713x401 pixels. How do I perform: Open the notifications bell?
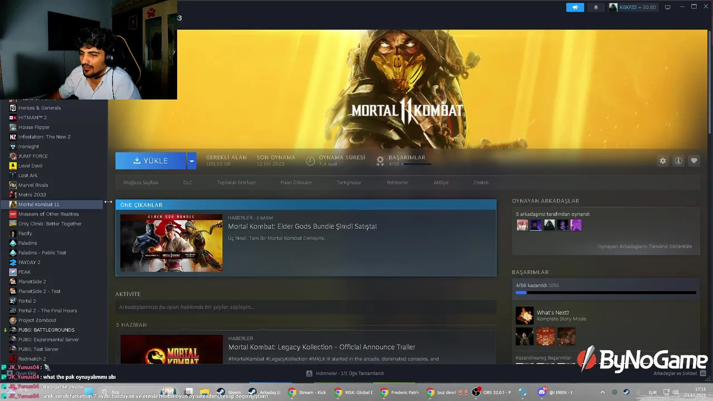point(595,7)
